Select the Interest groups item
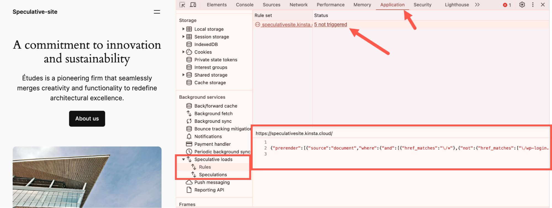The height and width of the screenshot is (208, 552). coord(211,67)
